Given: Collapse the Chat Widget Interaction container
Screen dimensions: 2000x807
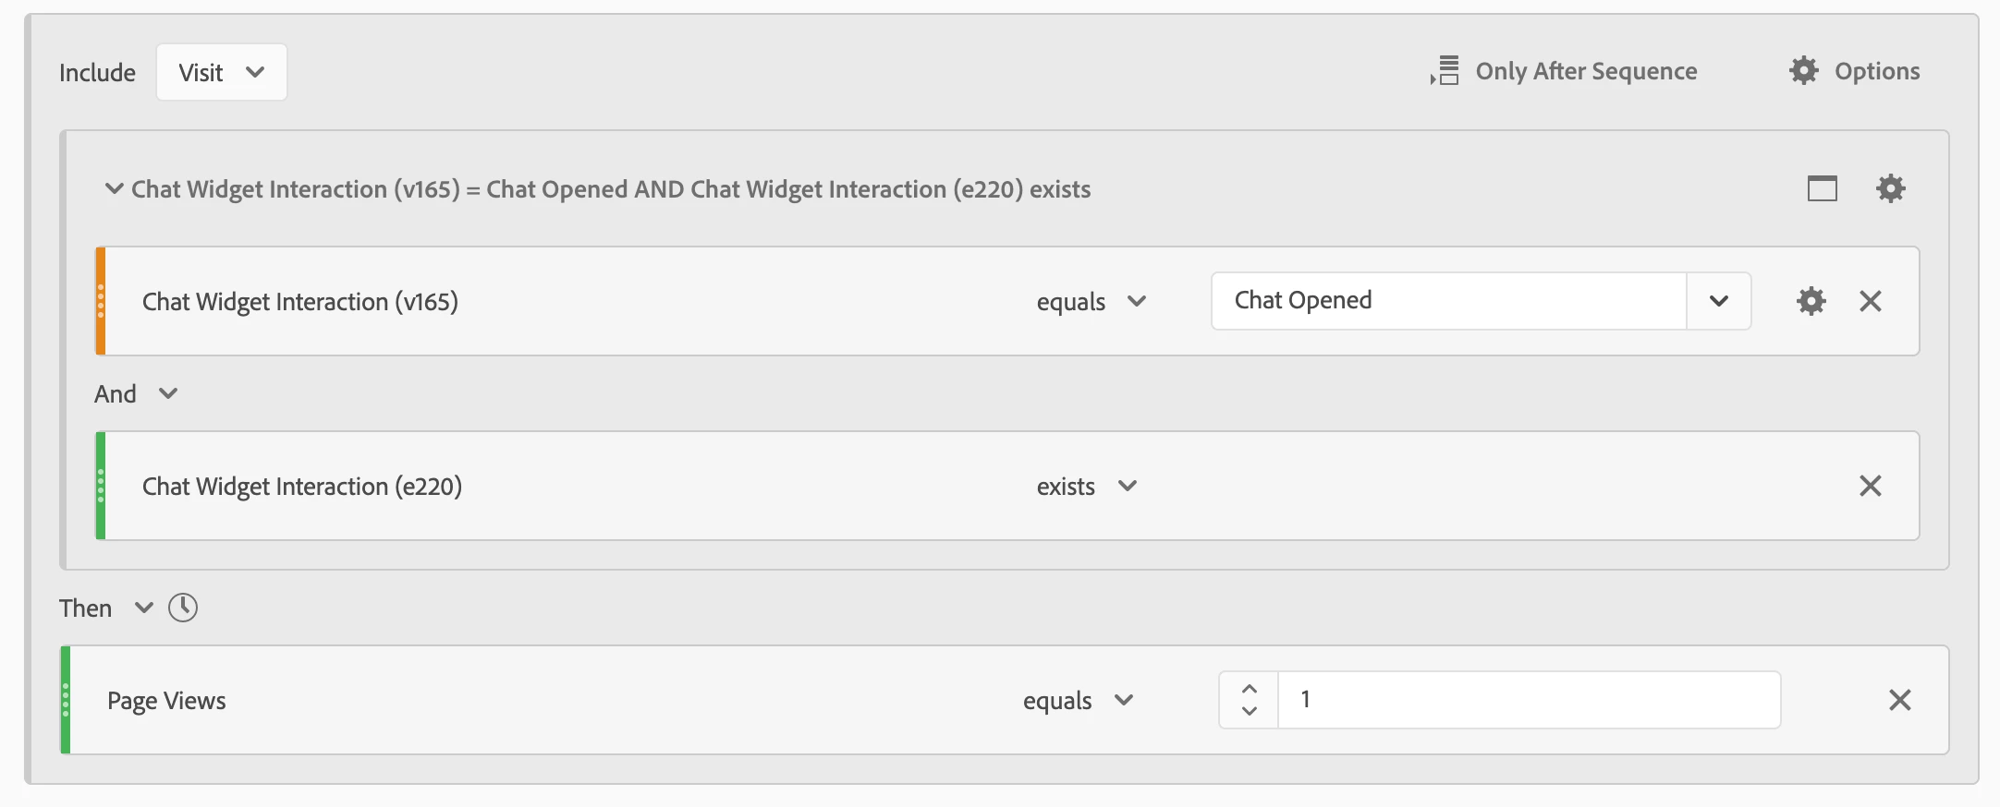Looking at the screenshot, I should coord(114,189).
